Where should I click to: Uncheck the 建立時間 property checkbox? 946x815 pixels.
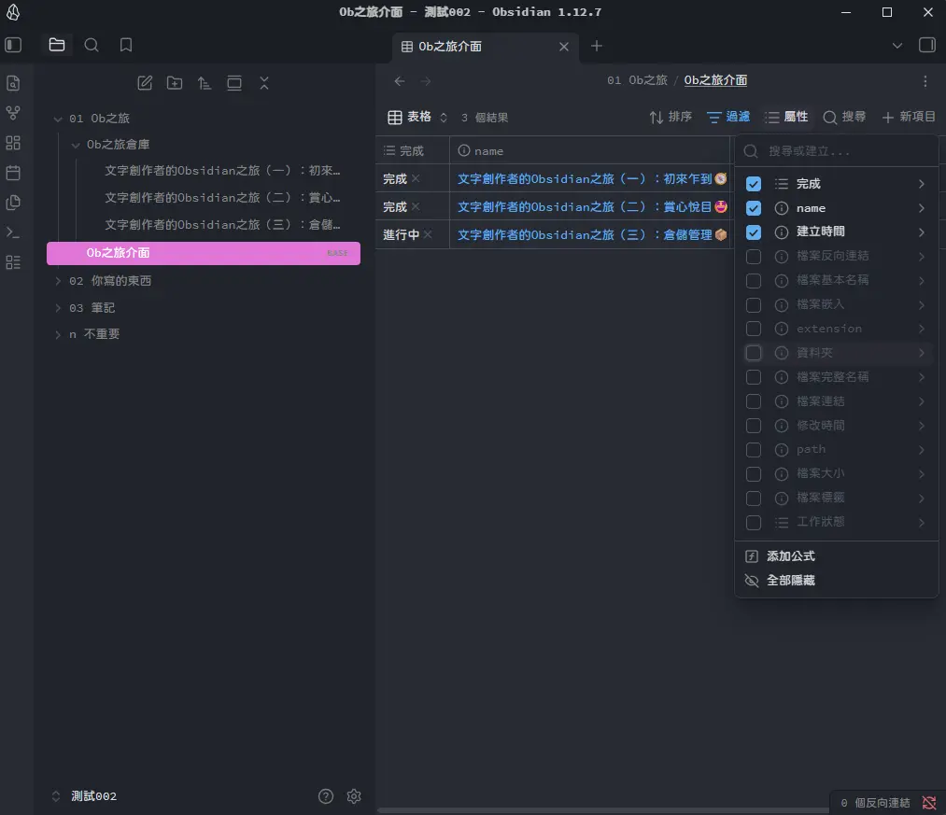[754, 232]
